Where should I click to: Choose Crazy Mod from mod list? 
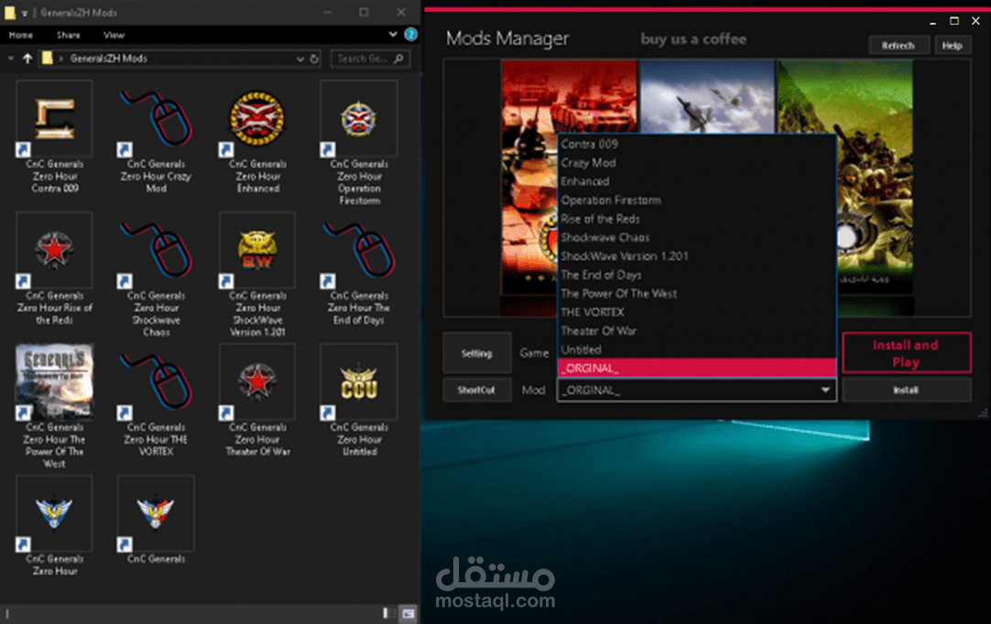697,163
